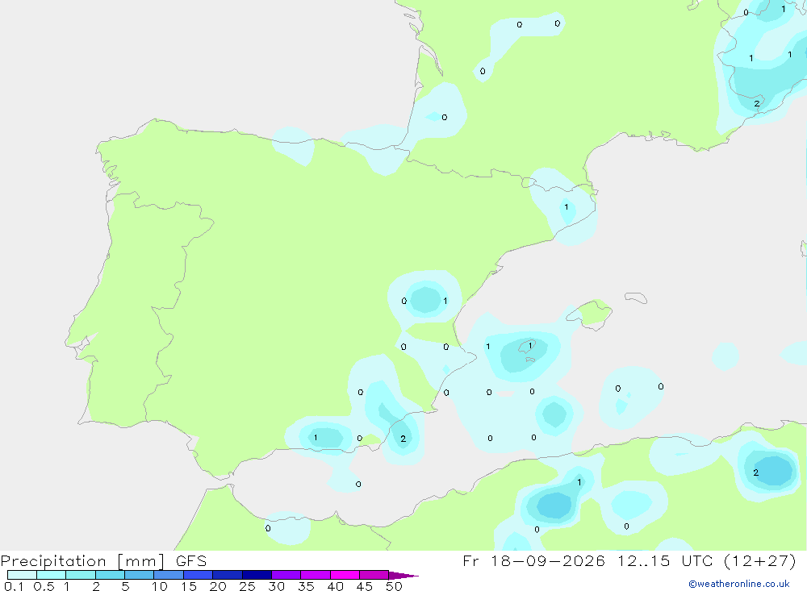Click the 2 mm value over southeast France
Viewport: 807px width, 591px height.
tap(757, 104)
